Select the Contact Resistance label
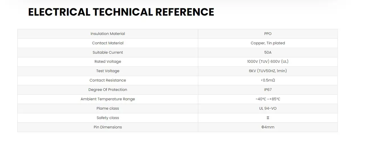Image resolution: width=374 pixels, height=148 pixels. click(108, 80)
